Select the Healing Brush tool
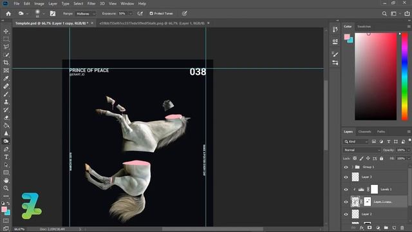This screenshot has width=412, height=232. pos(6,86)
